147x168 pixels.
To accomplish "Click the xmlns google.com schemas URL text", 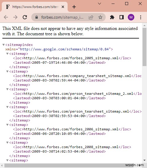I will 64,49.
